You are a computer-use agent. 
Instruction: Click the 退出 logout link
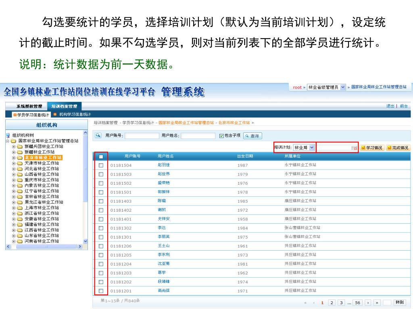click(390, 106)
